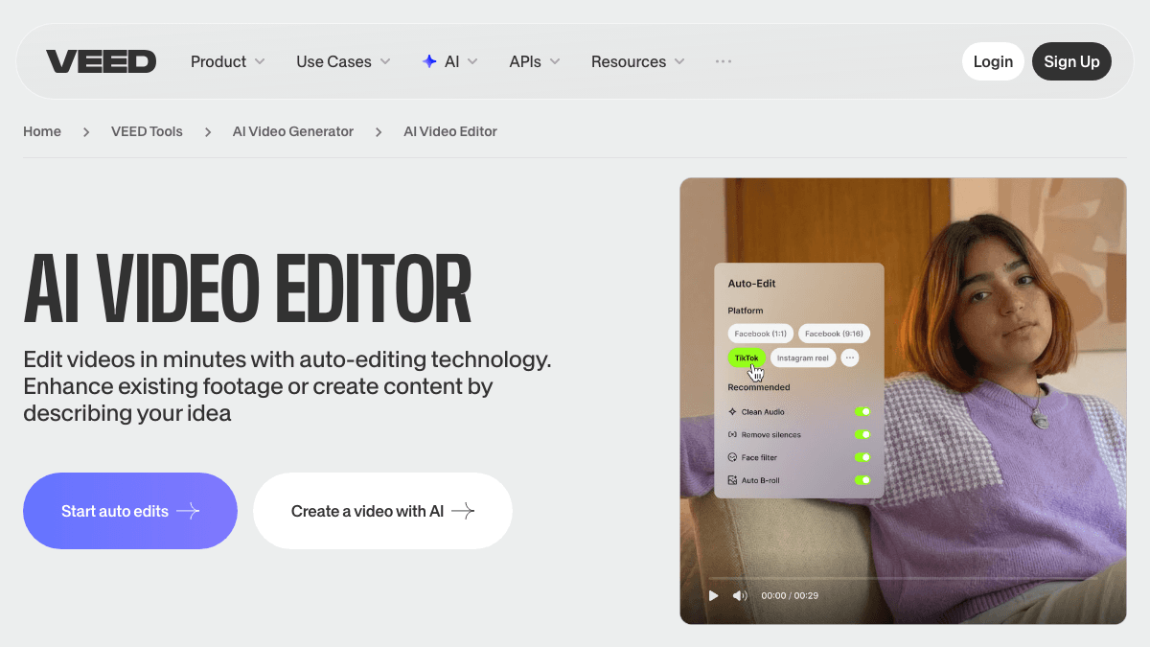The width and height of the screenshot is (1150, 647).
Task: Open the Use Cases menu
Action: click(344, 61)
